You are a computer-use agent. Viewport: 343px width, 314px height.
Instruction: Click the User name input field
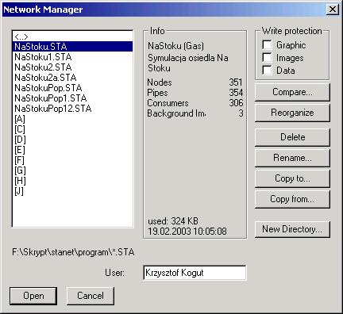pyautogui.click(x=195, y=273)
